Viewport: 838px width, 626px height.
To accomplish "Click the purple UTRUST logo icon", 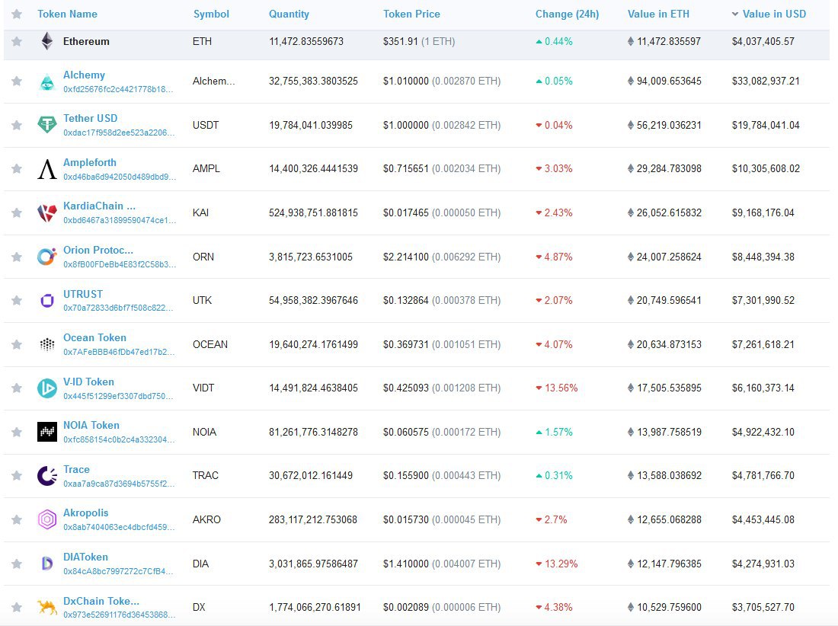I will click(x=47, y=300).
